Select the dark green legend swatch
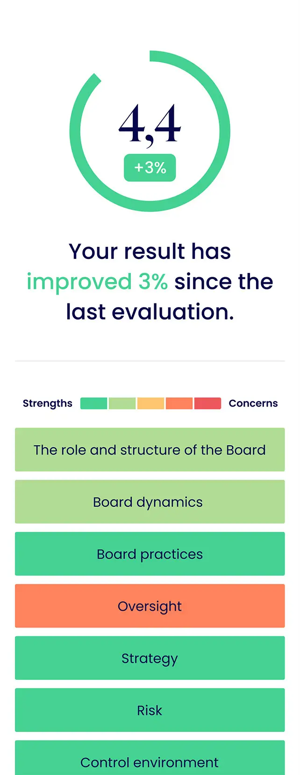The width and height of the screenshot is (300, 775). pos(93,403)
